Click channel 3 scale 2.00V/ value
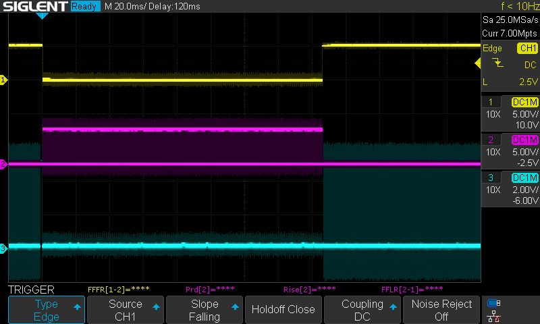Viewport: 540px width, 324px height. (x=525, y=190)
